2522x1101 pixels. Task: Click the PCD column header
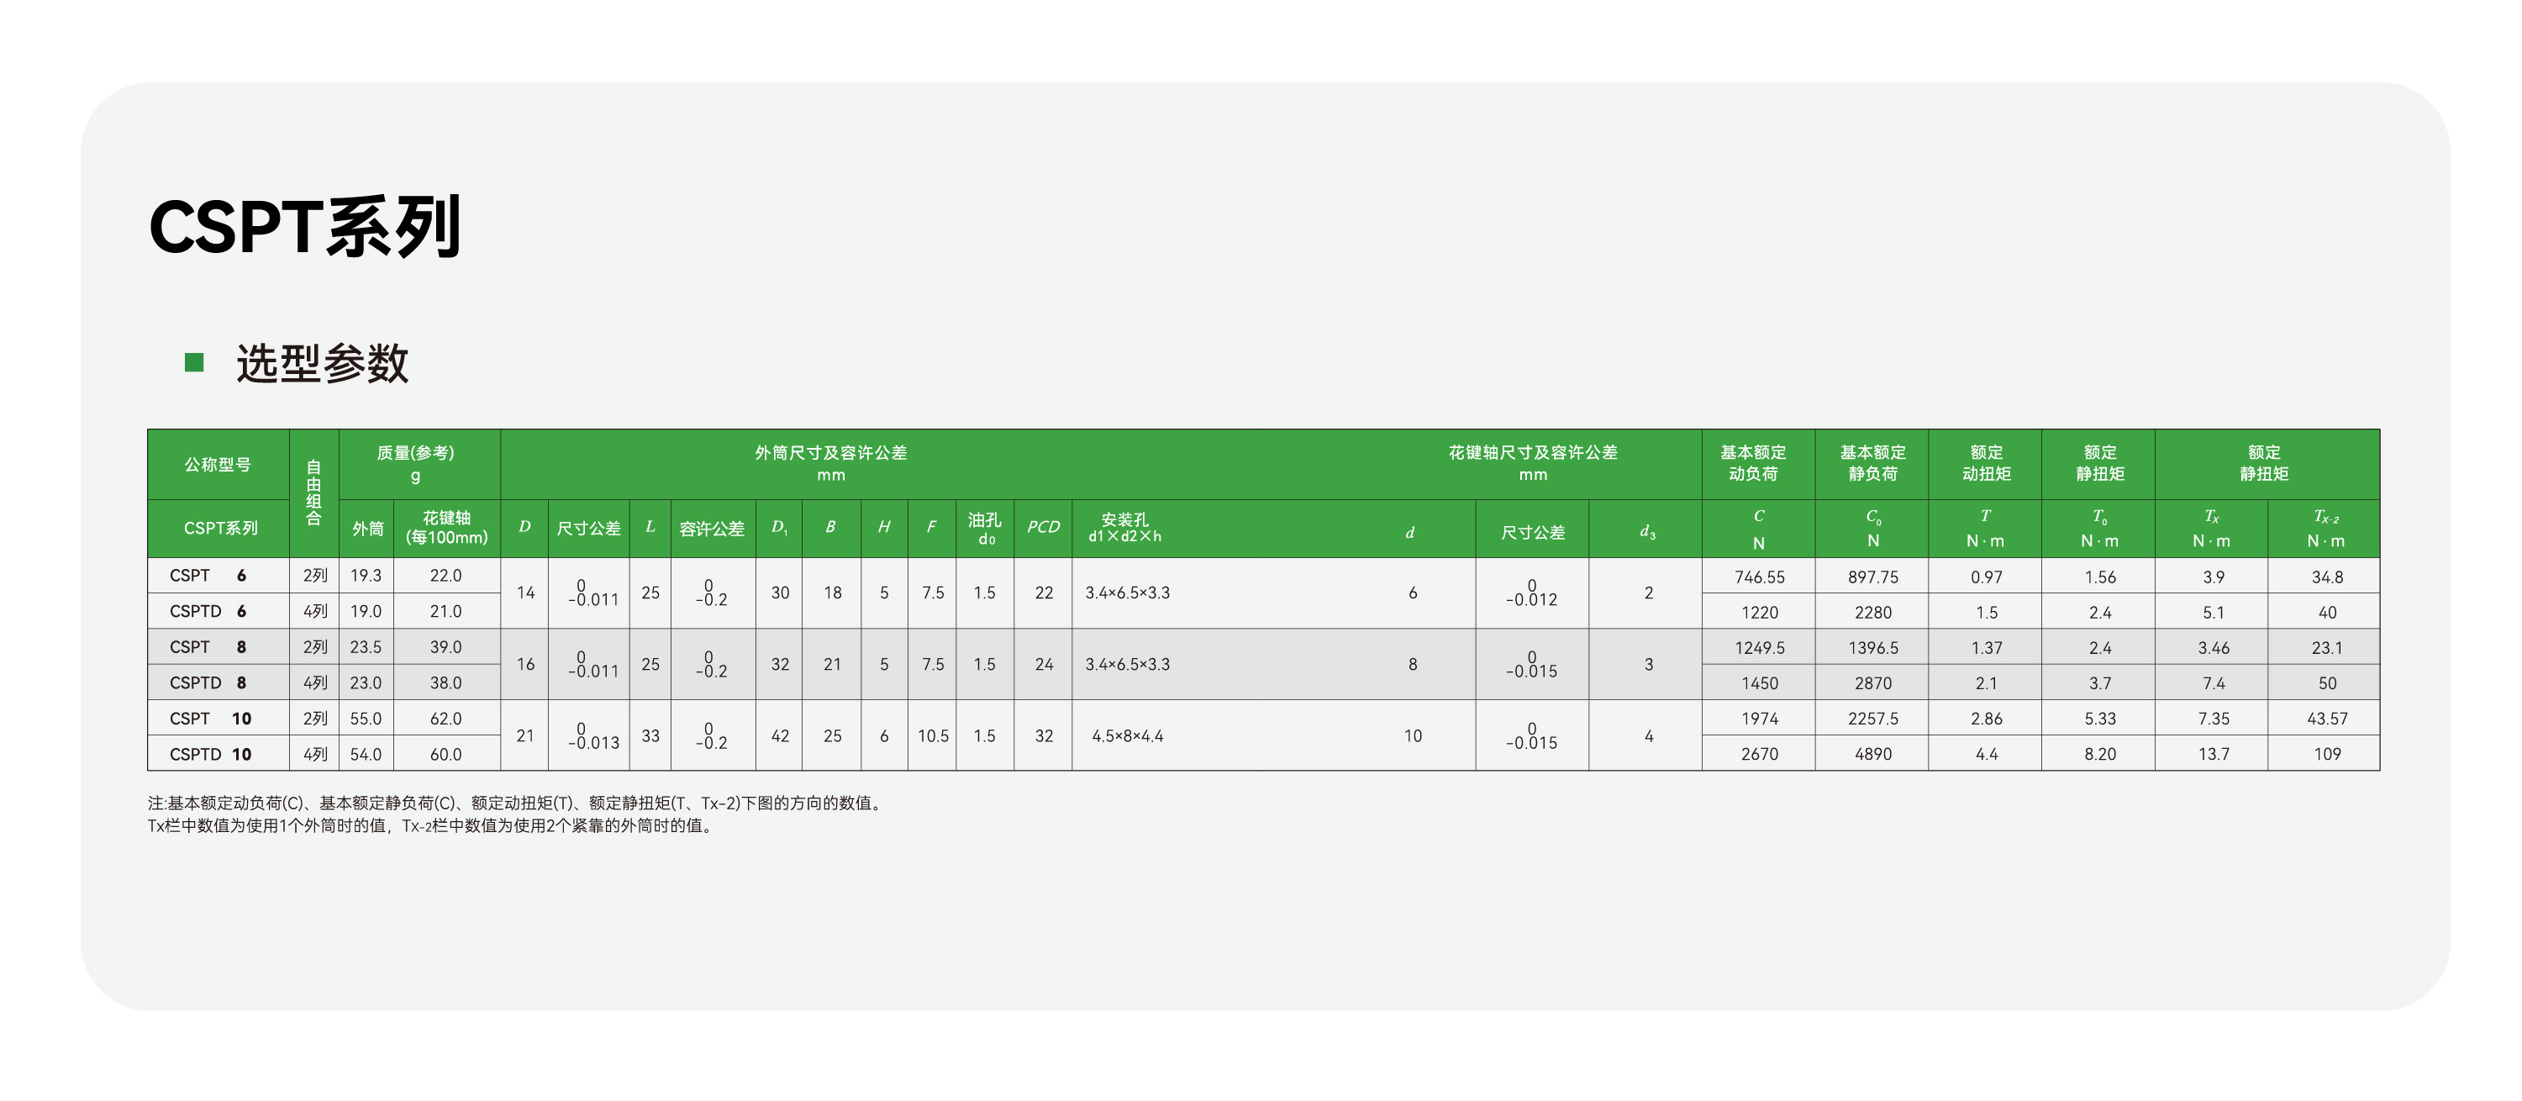(x=1043, y=528)
